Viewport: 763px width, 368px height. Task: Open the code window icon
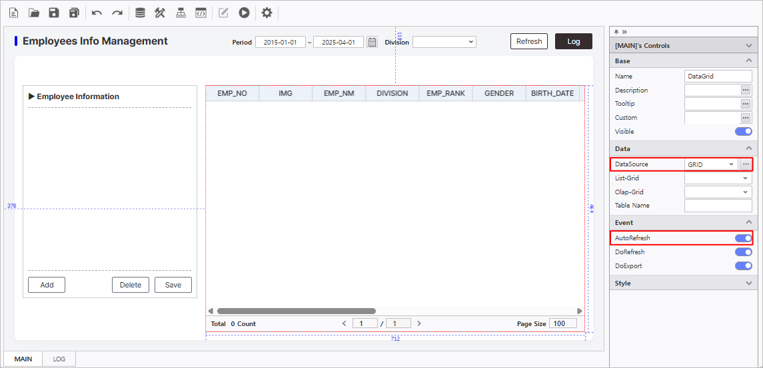point(201,13)
